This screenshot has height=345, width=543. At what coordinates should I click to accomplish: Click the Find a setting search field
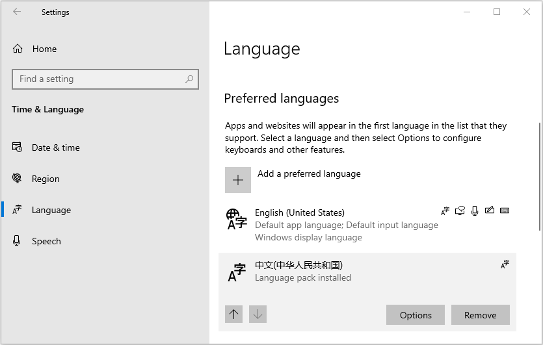tap(98, 79)
